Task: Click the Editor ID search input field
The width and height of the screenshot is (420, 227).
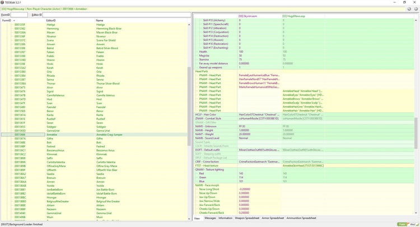Action: tap(117, 15)
